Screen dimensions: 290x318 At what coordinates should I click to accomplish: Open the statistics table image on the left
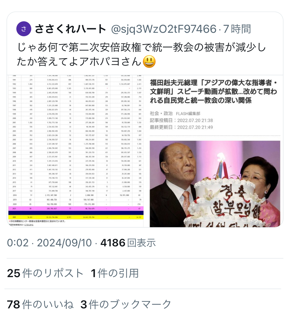tap(75, 151)
